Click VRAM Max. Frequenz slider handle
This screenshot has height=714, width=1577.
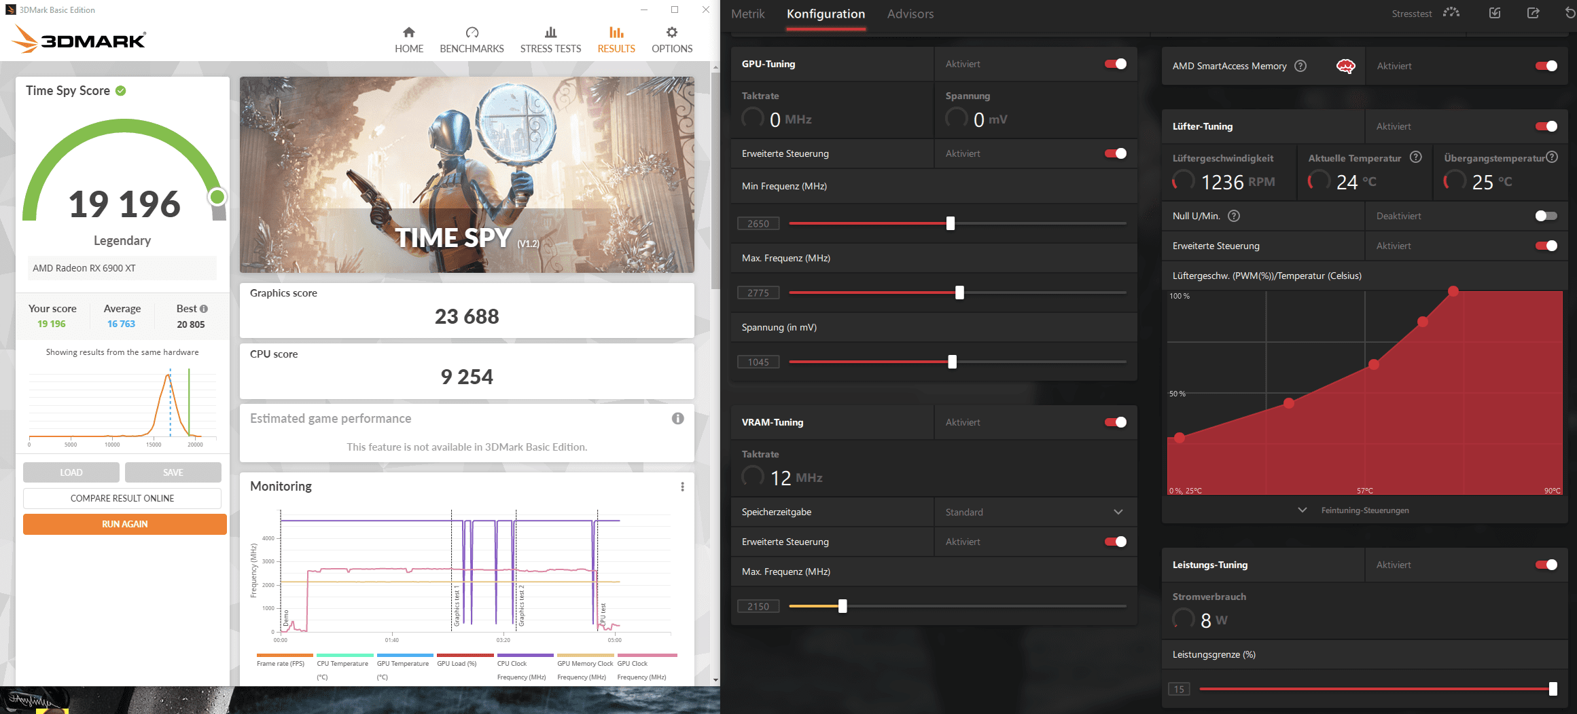(843, 606)
